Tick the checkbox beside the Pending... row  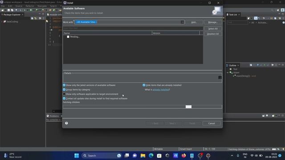pos(68,37)
